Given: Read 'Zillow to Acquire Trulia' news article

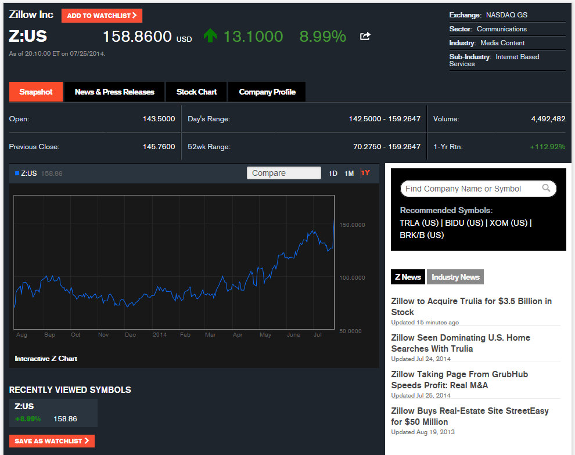Looking at the screenshot, I should (471, 306).
